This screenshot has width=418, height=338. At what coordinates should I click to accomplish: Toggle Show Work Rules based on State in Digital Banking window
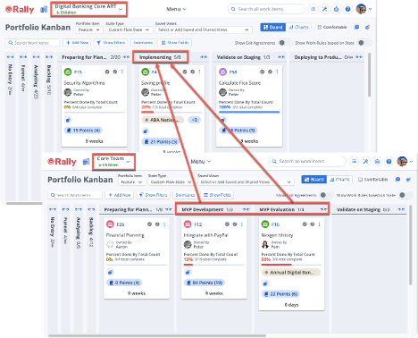coord(364,43)
